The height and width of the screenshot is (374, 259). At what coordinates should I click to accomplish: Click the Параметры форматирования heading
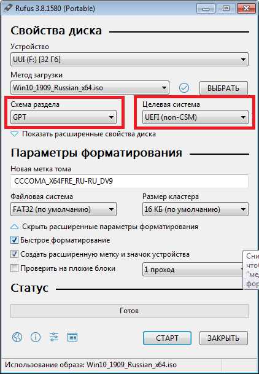pos(96,153)
